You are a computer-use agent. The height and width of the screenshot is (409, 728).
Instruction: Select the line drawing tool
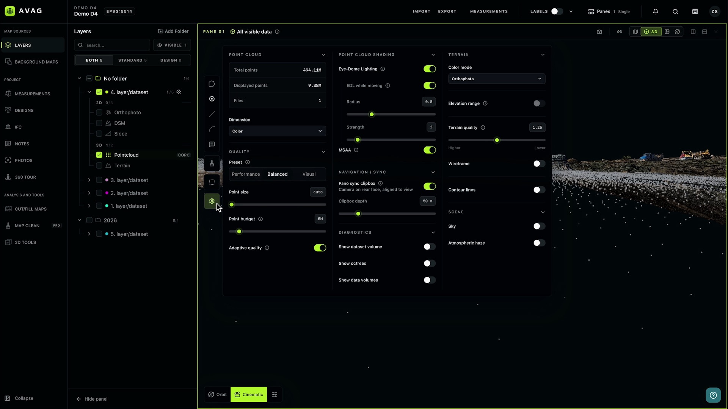[x=212, y=114]
